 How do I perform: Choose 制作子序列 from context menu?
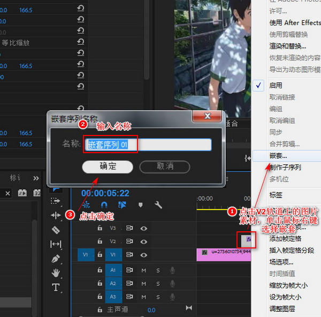pos(285,168)
